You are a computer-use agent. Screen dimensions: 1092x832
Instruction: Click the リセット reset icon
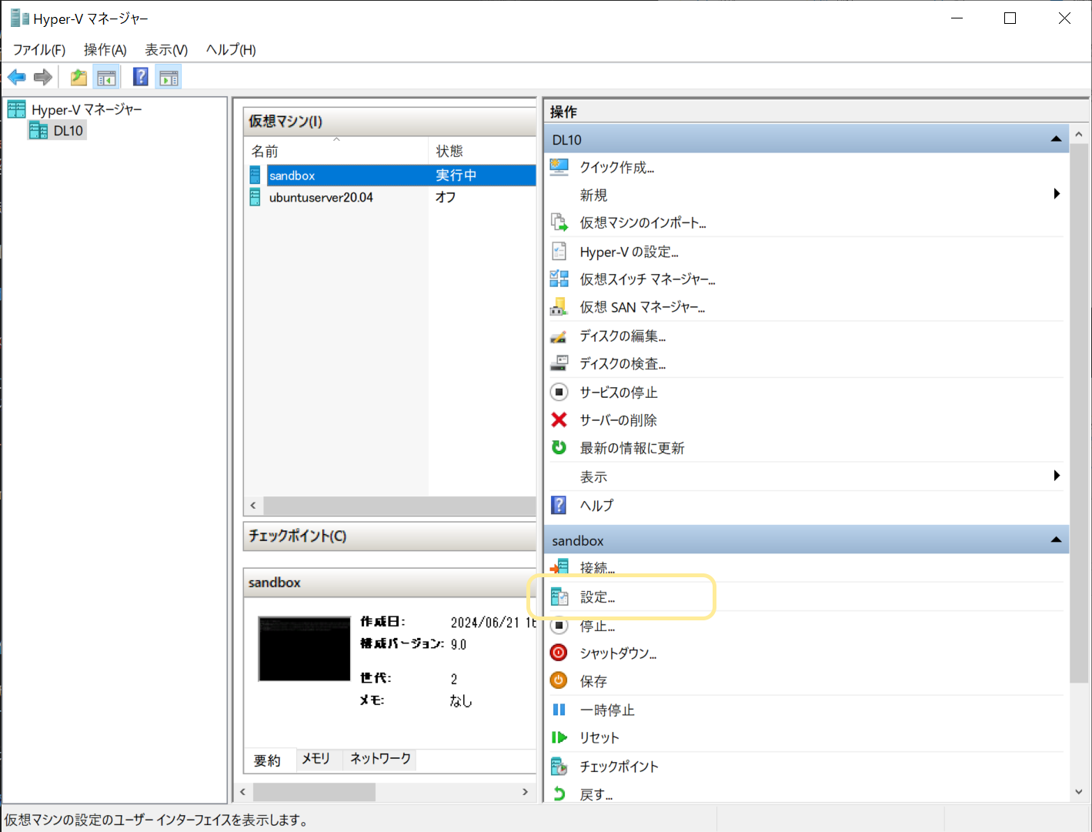[x=559, y=737]
